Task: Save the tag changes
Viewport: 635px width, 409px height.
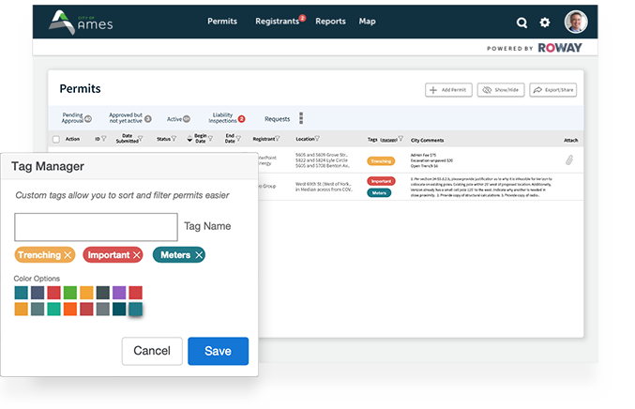Action: (x=218, y=351)
